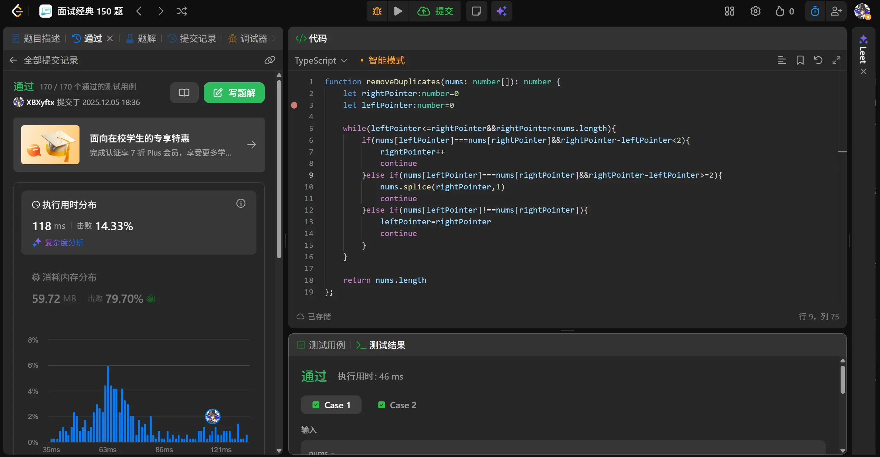Open the TypeScript language dropdown
Viewport: 880px width, 457px height.
(320, 60)
